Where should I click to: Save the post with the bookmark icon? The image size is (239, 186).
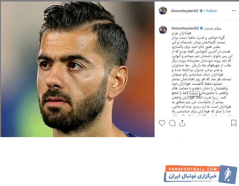coord(233,123)
